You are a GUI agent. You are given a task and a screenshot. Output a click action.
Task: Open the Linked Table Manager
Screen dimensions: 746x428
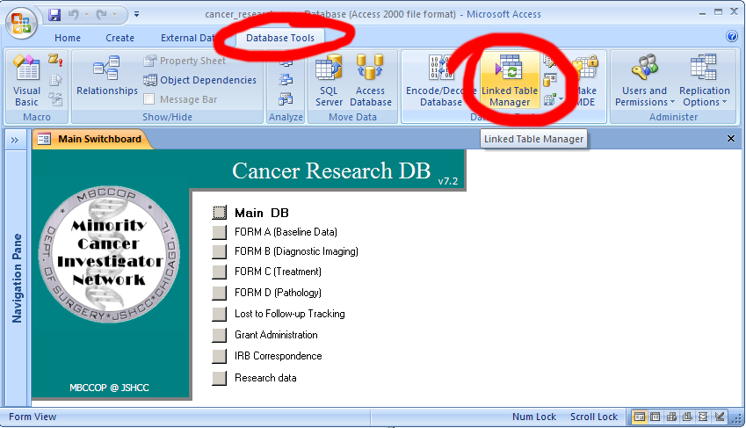click(x=510, y=81)
